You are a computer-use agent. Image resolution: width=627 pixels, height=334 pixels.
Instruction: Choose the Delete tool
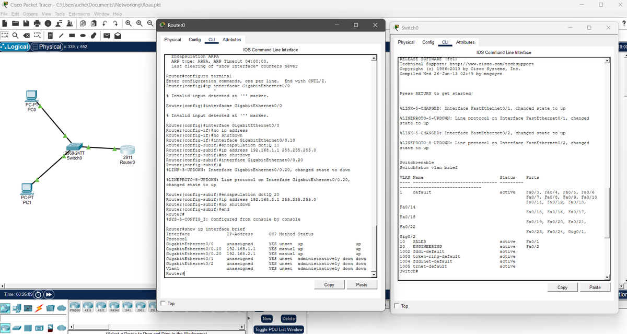(x=26, y=35)
